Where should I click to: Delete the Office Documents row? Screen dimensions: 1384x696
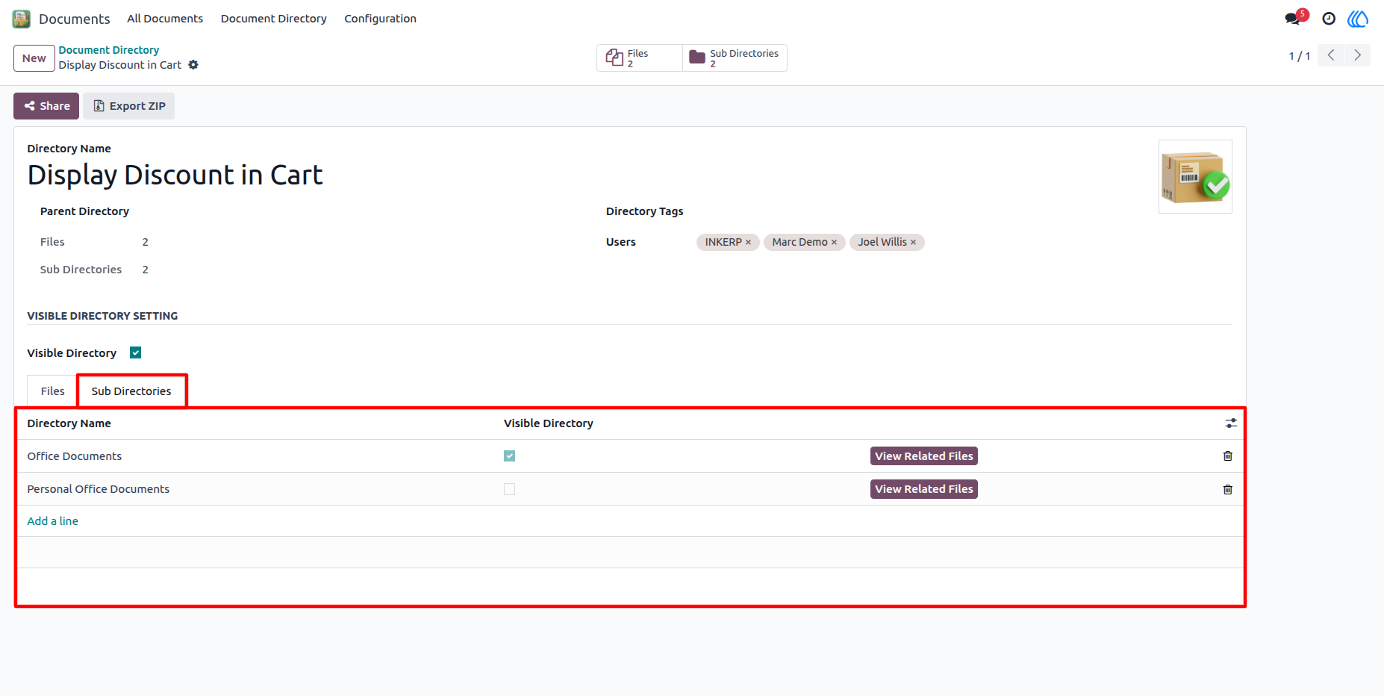pos(1228,456)
